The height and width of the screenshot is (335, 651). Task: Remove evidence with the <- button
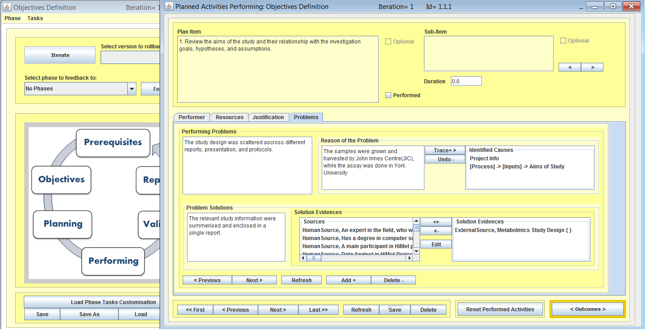pyautogui.click(x=436, y=231)
